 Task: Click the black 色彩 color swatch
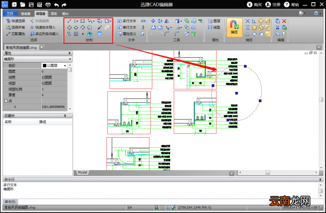pos(45,66)
